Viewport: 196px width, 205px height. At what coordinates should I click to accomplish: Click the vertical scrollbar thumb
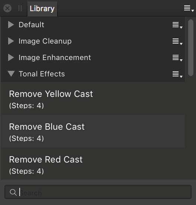(191, 48)
